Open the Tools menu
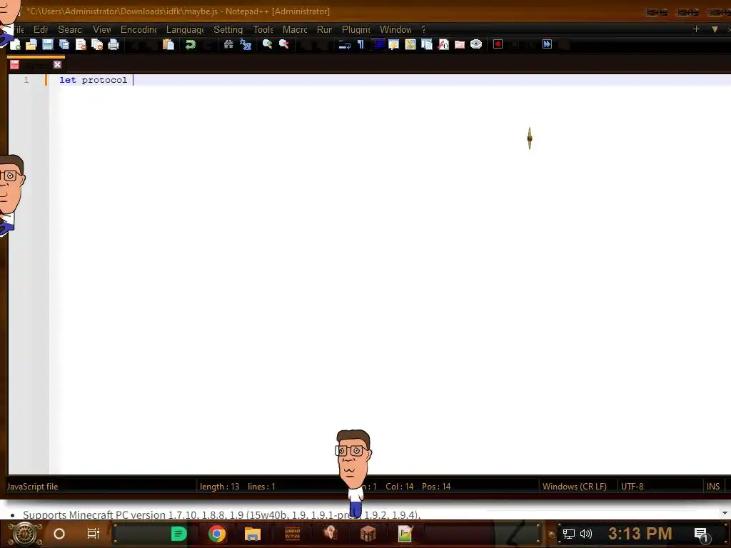The width and height of the screenshot is (731, 548). click(x=263, y=29)
